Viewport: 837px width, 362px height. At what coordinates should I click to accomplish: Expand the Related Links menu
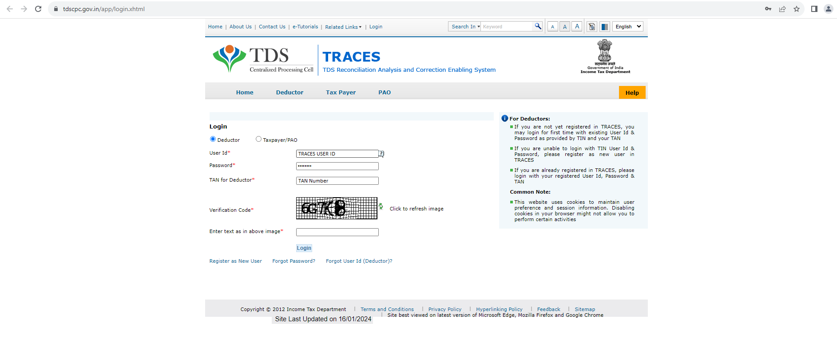[x=343, y=27]
